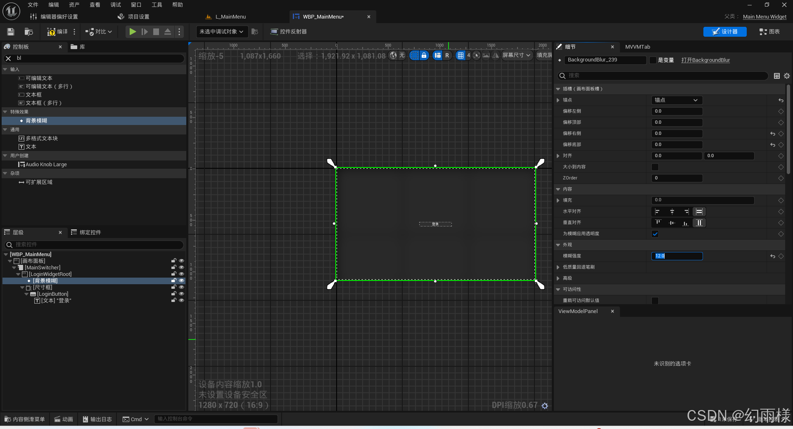Click the frame step playback button
793x429 pixels.
(145, 32)
